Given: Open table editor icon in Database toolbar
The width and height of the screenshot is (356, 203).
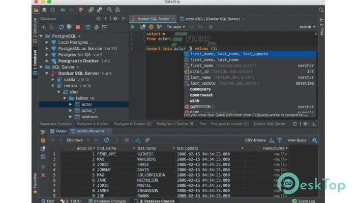Looking at the screenshot, I should (88, 27).
